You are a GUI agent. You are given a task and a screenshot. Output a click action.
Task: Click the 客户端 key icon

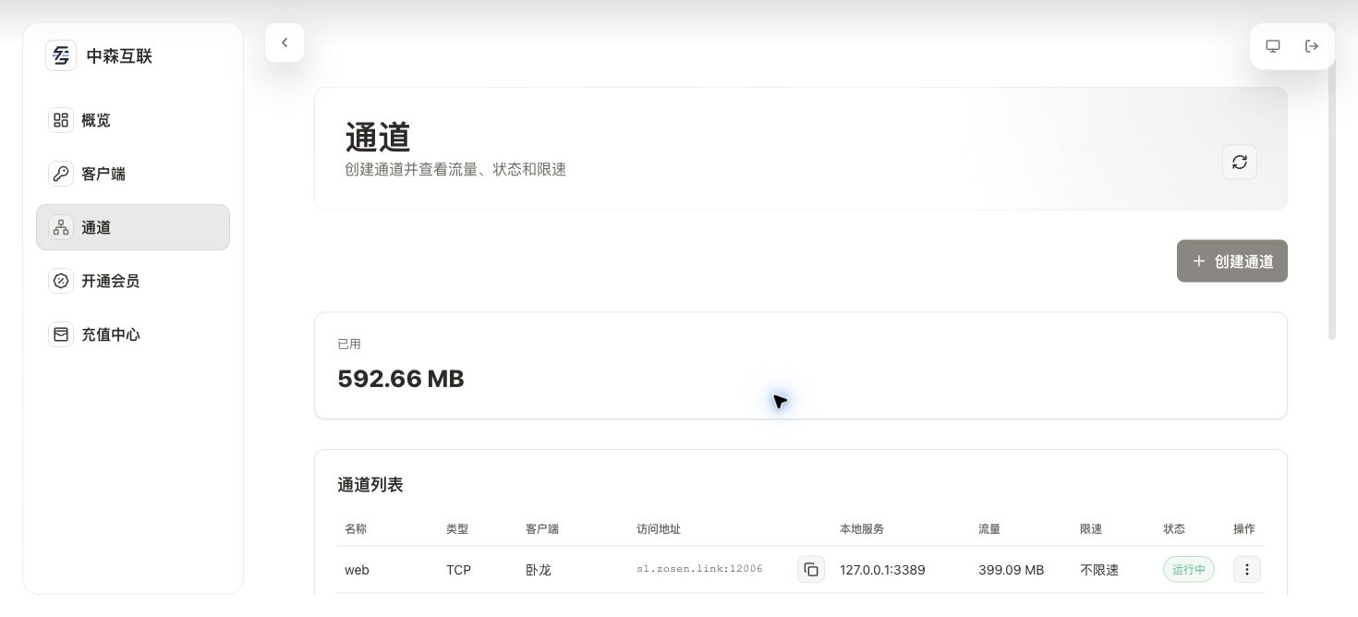click(x=61, y=174)
